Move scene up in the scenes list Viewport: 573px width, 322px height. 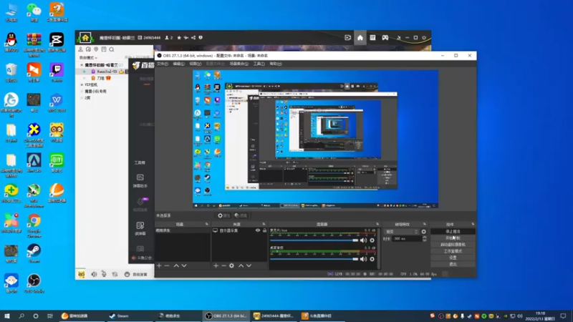[176, 265]
